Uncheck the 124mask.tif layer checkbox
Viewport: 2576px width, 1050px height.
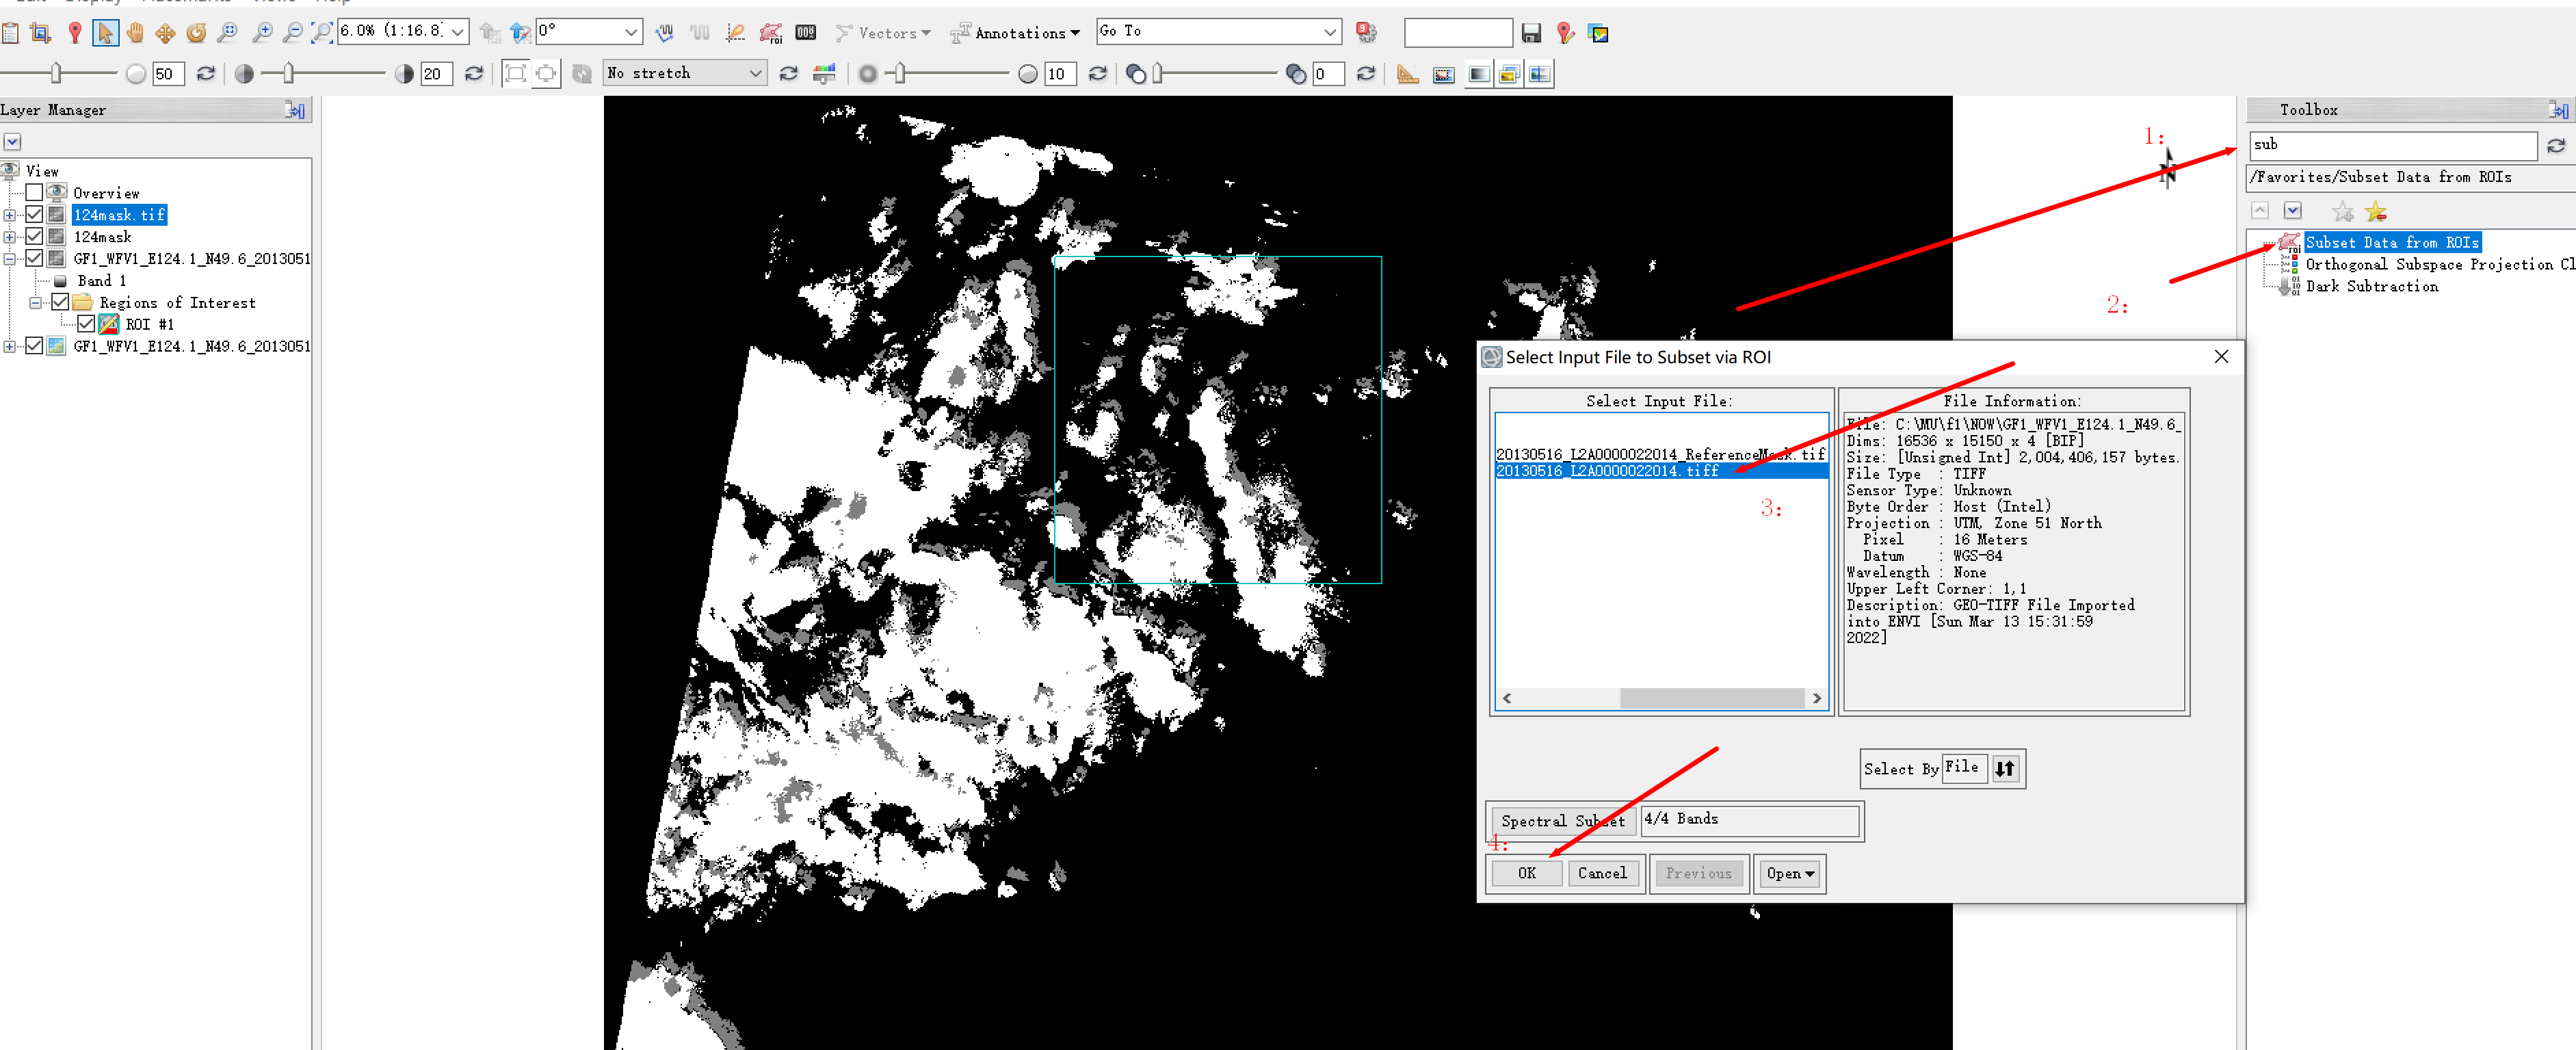34,215
